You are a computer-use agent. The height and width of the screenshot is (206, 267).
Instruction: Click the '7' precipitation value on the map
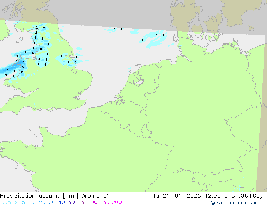(x=7, y=70)
